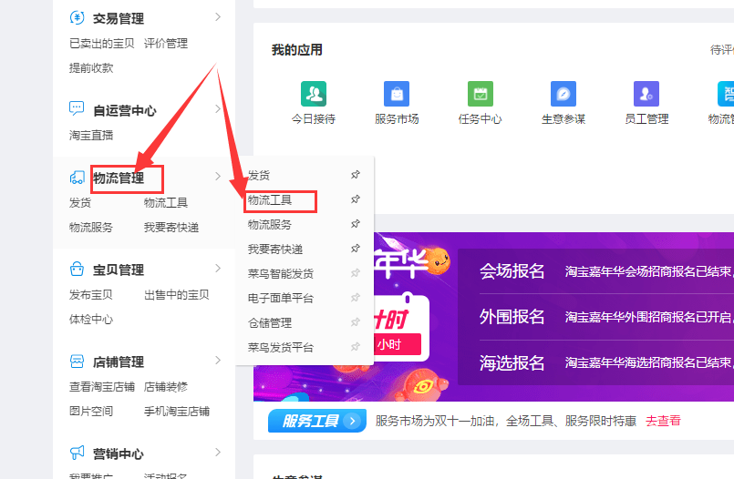Screen dimensions: 734x479
Task: Open the 服务市场 app icon
Action: 397,94
